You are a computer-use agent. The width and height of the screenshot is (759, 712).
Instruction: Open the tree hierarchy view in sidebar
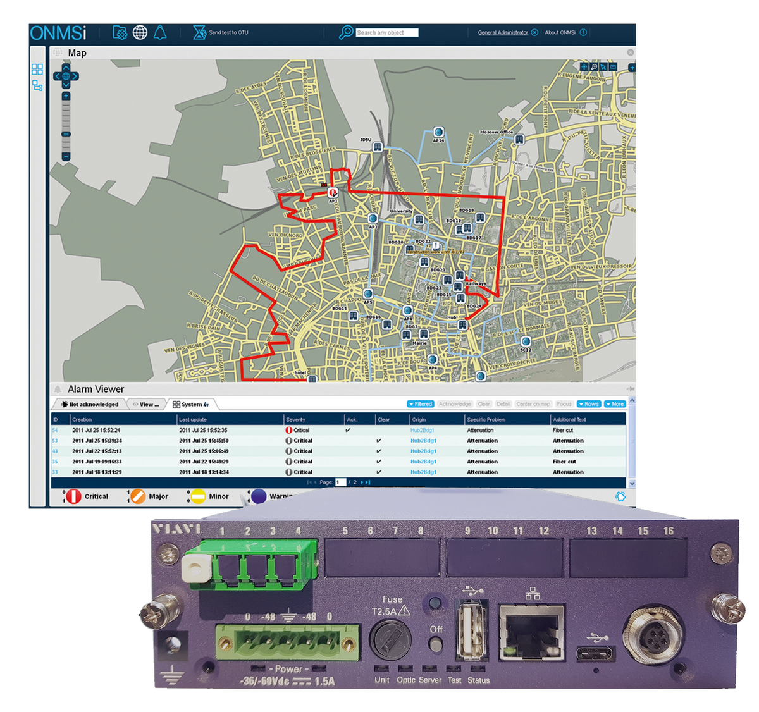coord(37,85)
